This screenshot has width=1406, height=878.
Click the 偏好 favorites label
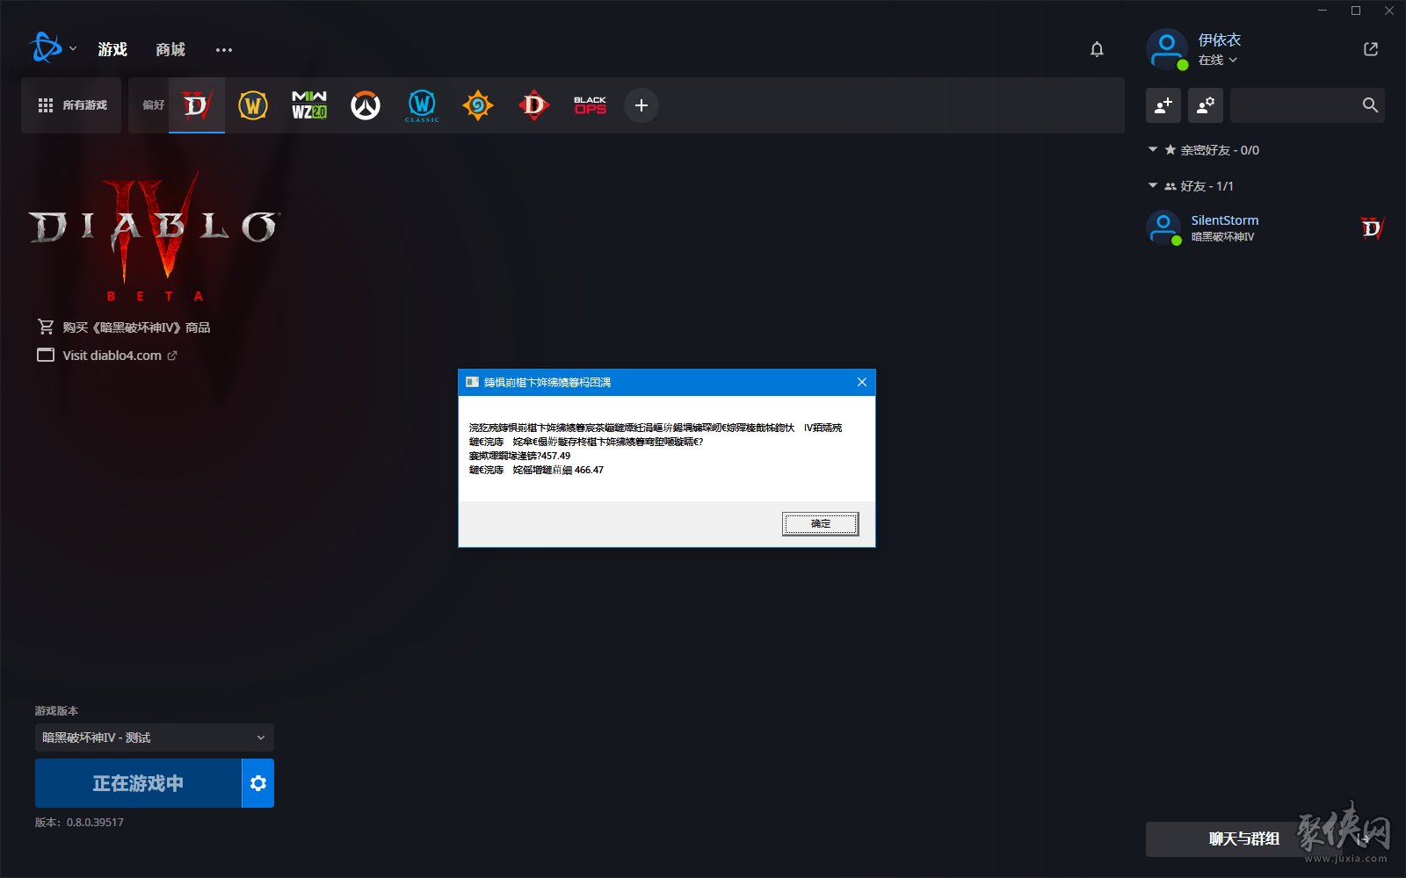154,105
